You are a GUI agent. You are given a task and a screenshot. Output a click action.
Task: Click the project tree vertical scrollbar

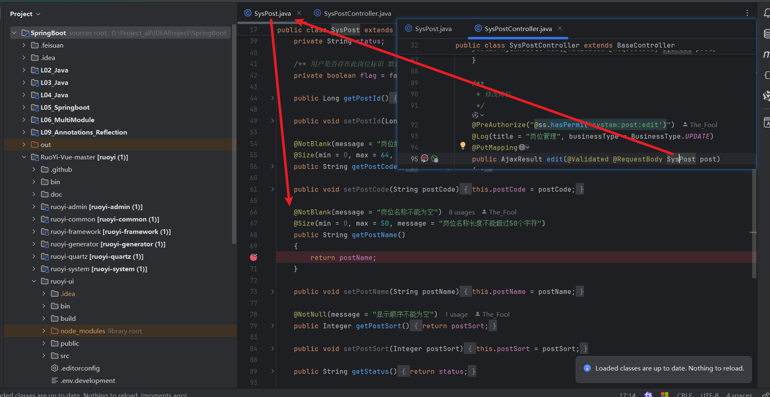click(234, 135)
